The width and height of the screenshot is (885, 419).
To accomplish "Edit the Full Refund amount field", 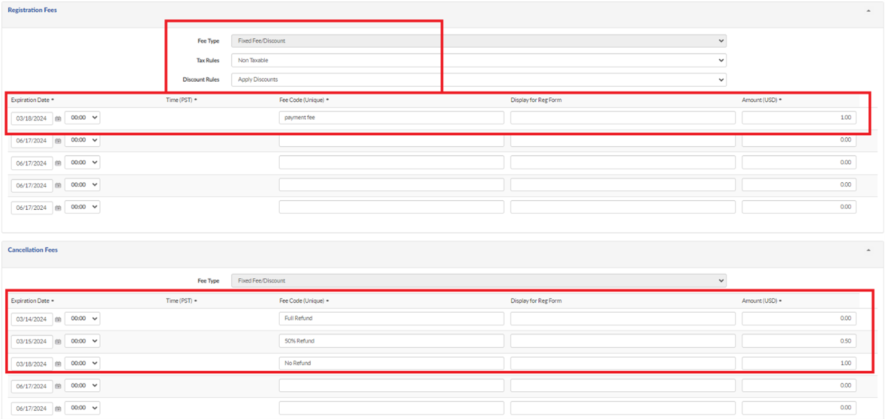I will (x=799, y=318).
